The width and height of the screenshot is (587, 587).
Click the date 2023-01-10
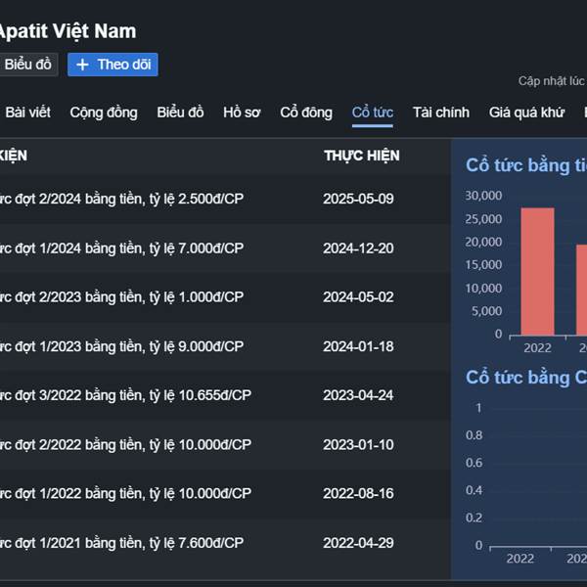(358, 445)
